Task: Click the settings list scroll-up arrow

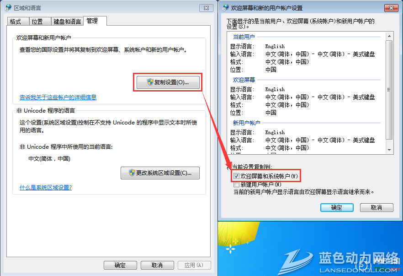Action: click(389, 36)
